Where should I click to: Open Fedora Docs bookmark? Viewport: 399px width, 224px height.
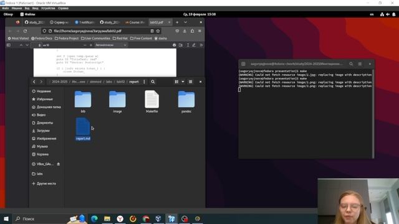[42, 39]
